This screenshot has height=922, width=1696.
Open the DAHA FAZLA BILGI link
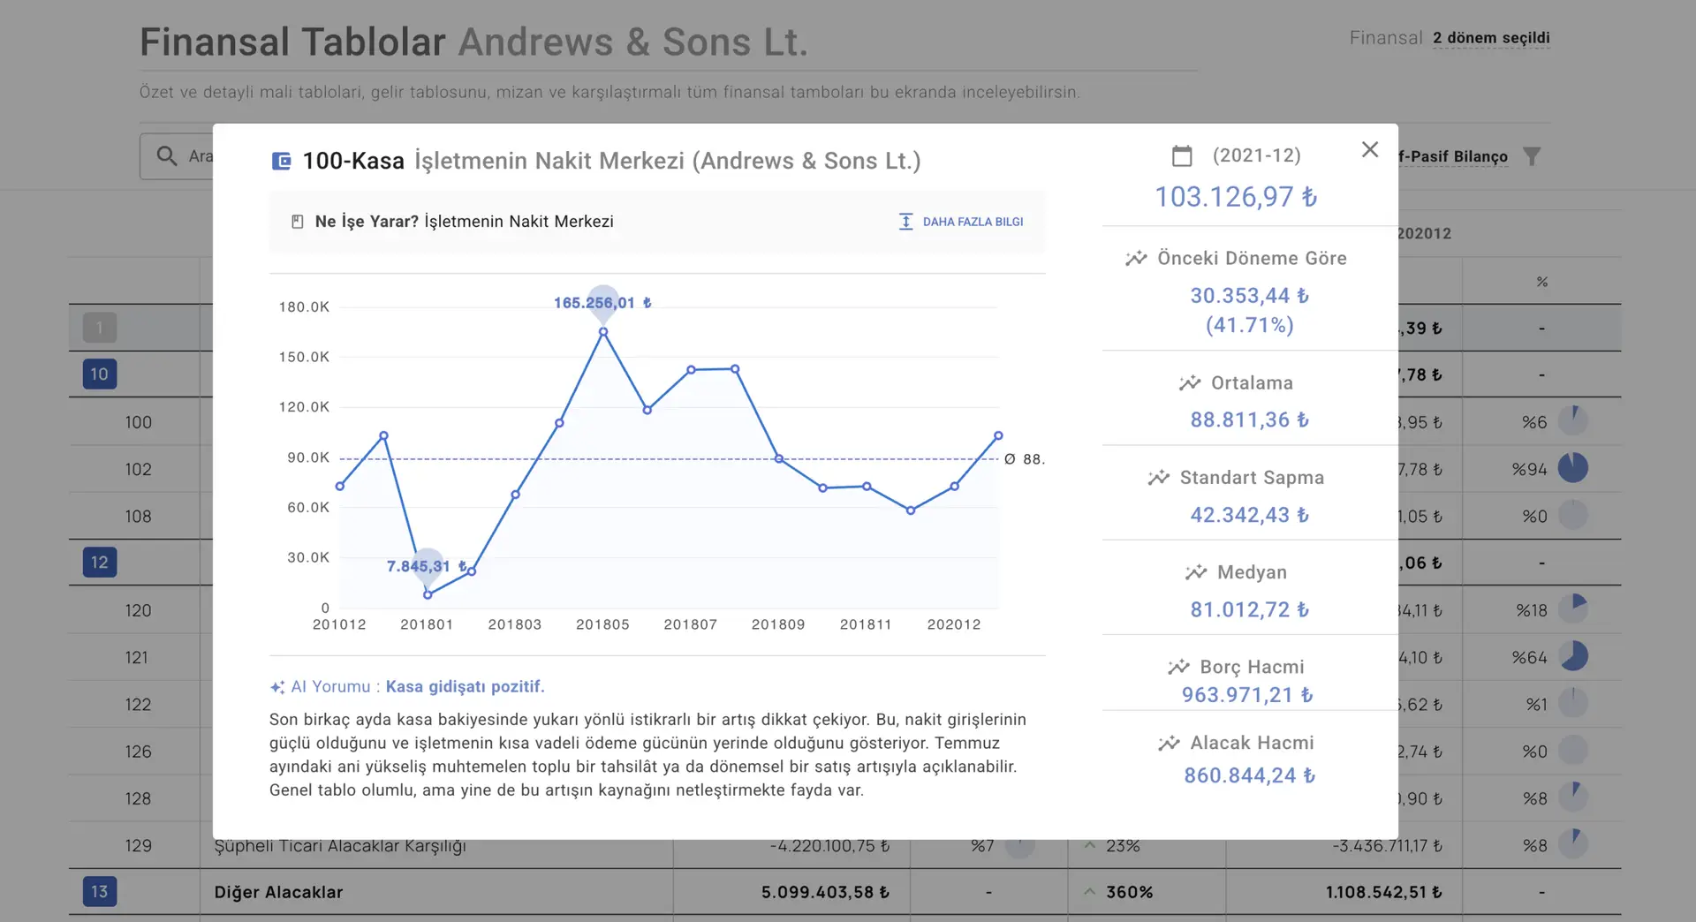pyautogui.click(x=961, y=222)
